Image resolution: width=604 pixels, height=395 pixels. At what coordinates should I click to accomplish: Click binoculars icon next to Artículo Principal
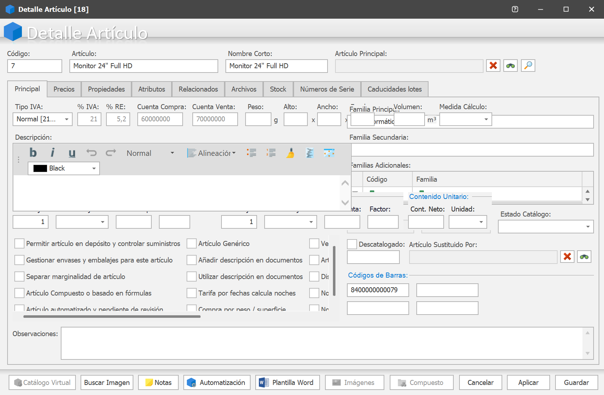[x=511, y=66]
